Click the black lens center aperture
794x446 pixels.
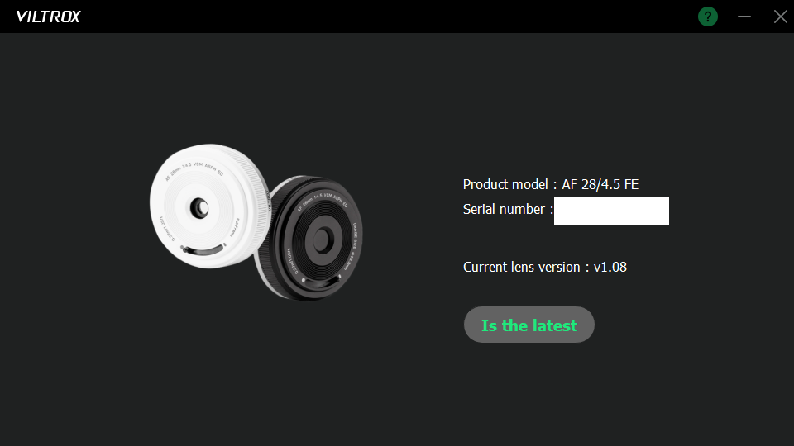tap(323, 240)
